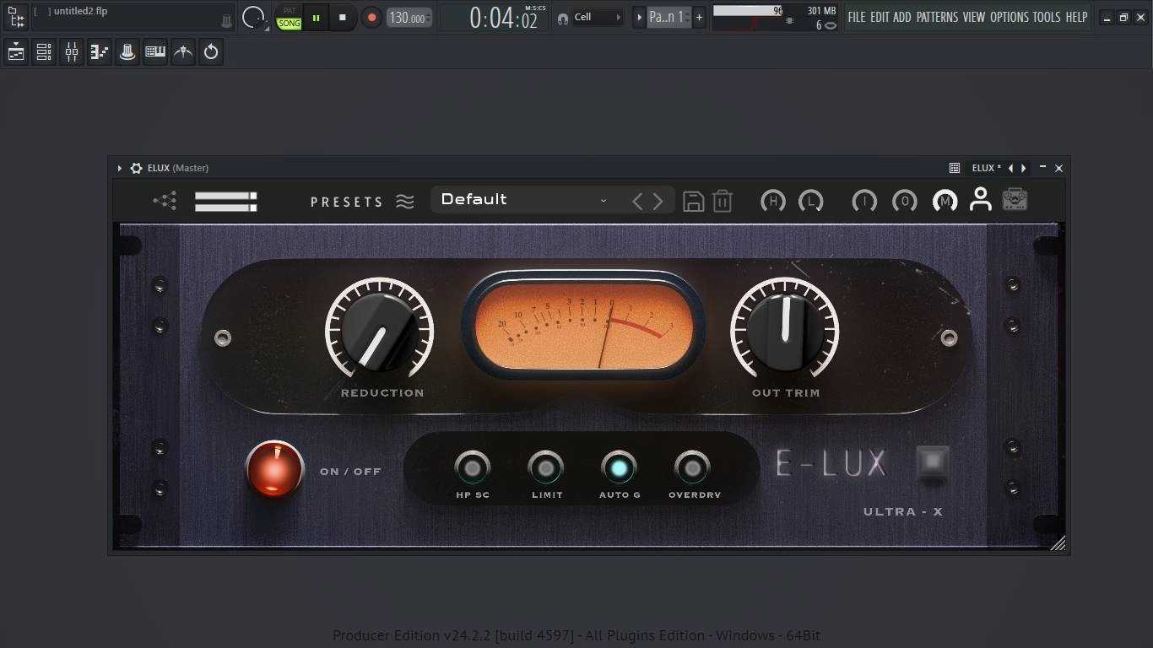
Task: Select next preset with right chevron
Action: [658, 201]
